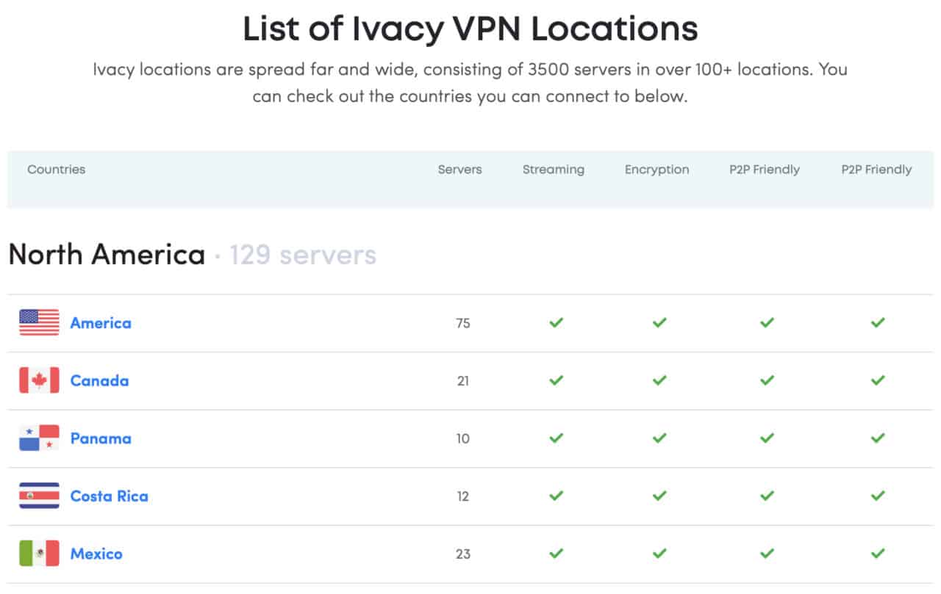
Task: Click the Encryption column header
Action: point(656,170)
